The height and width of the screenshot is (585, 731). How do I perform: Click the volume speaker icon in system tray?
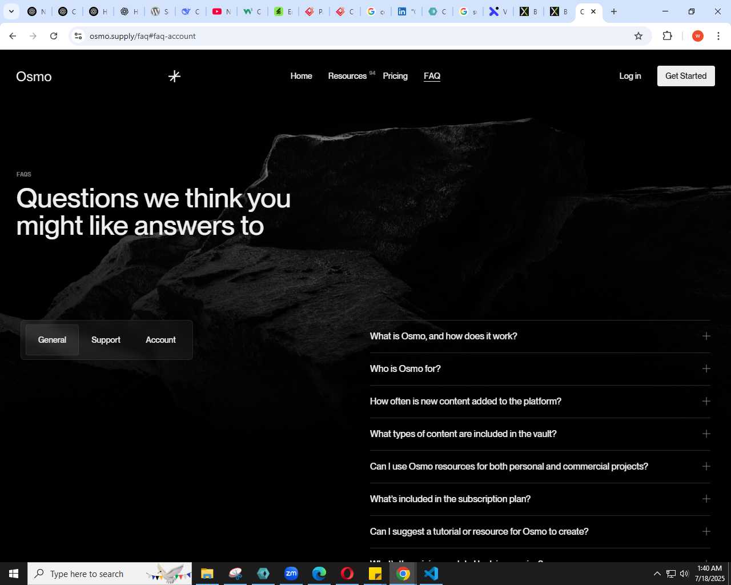[684, 574]
